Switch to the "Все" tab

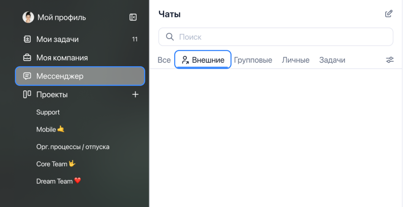coord(164,60)
